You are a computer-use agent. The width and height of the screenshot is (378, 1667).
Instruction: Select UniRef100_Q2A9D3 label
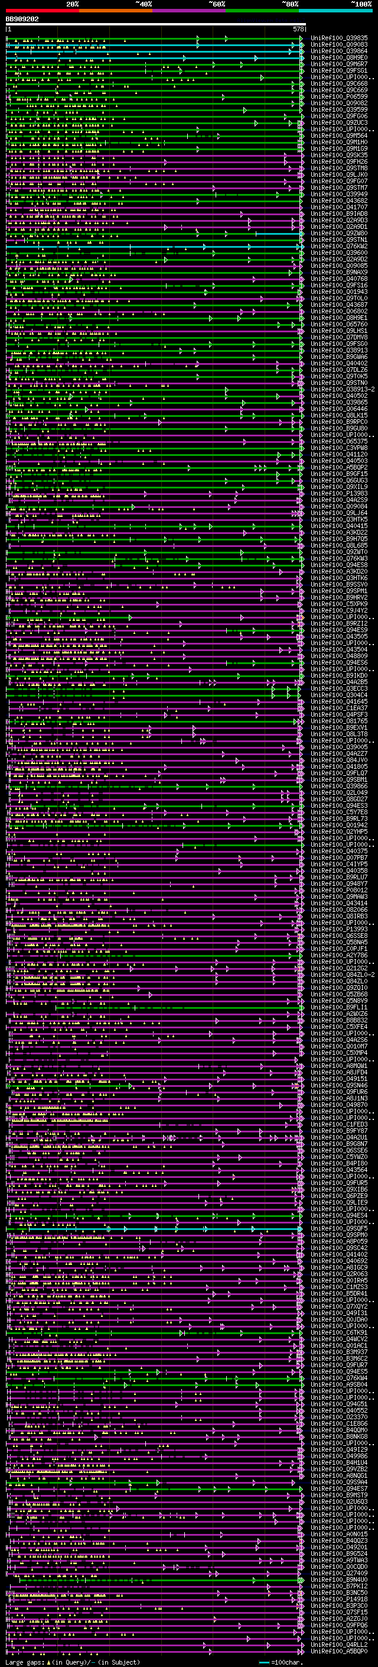point(339,220)
